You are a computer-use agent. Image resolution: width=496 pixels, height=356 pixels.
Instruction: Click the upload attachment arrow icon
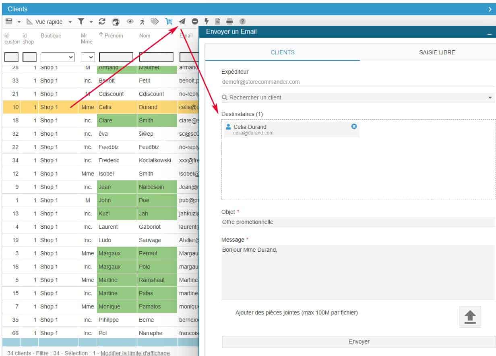click(x=470, y=317)
